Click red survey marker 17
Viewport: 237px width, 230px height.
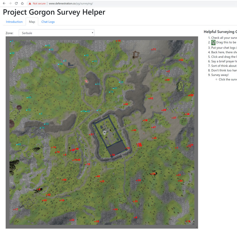(x=16, y=210)
